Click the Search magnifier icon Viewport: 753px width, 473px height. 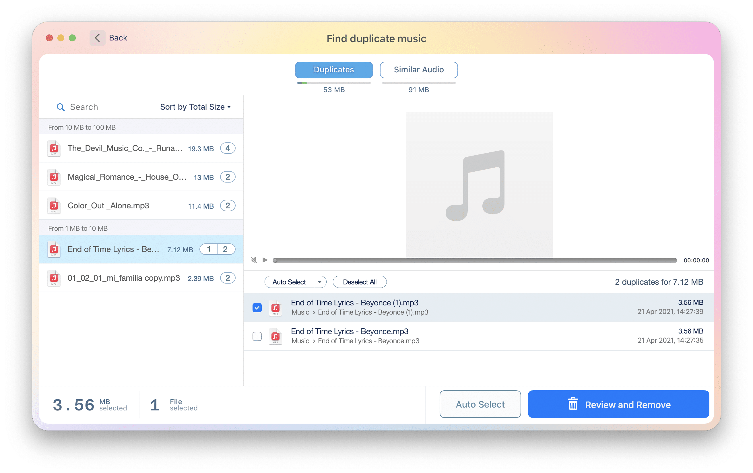pos(60,107)
